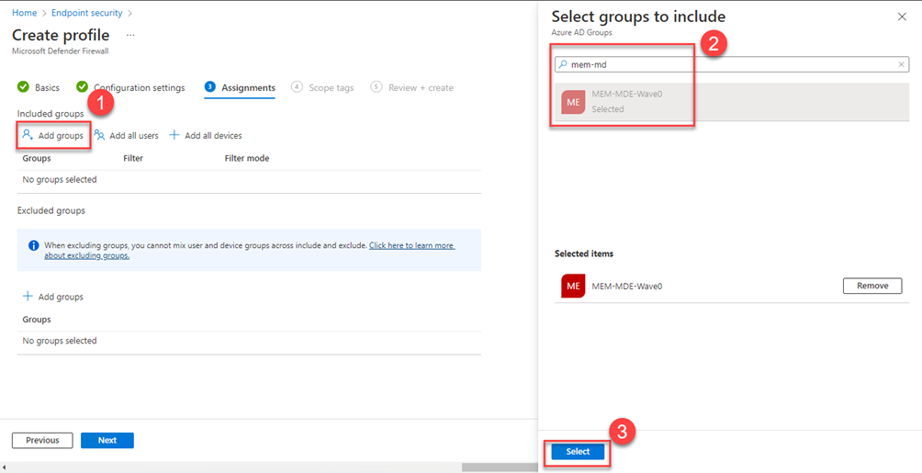This screenshot has width=922, height=473.
Task: Click the ME avatar in the search result
Action: point(573,102)
